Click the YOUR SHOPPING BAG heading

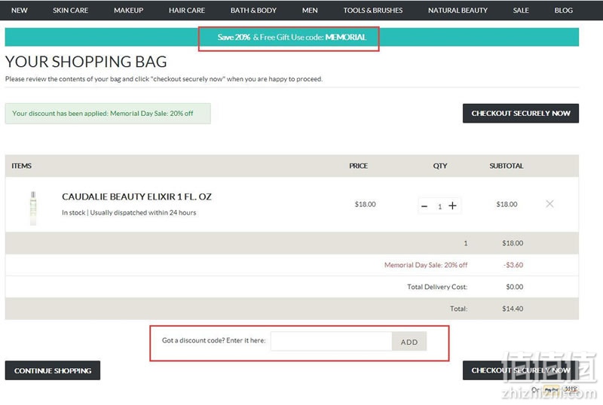point(86,62)
